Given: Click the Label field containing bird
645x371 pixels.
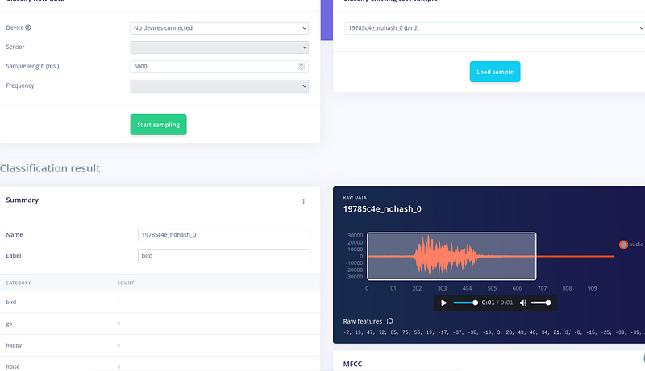Looking at the screenshot, I should (x=224, y=256).
